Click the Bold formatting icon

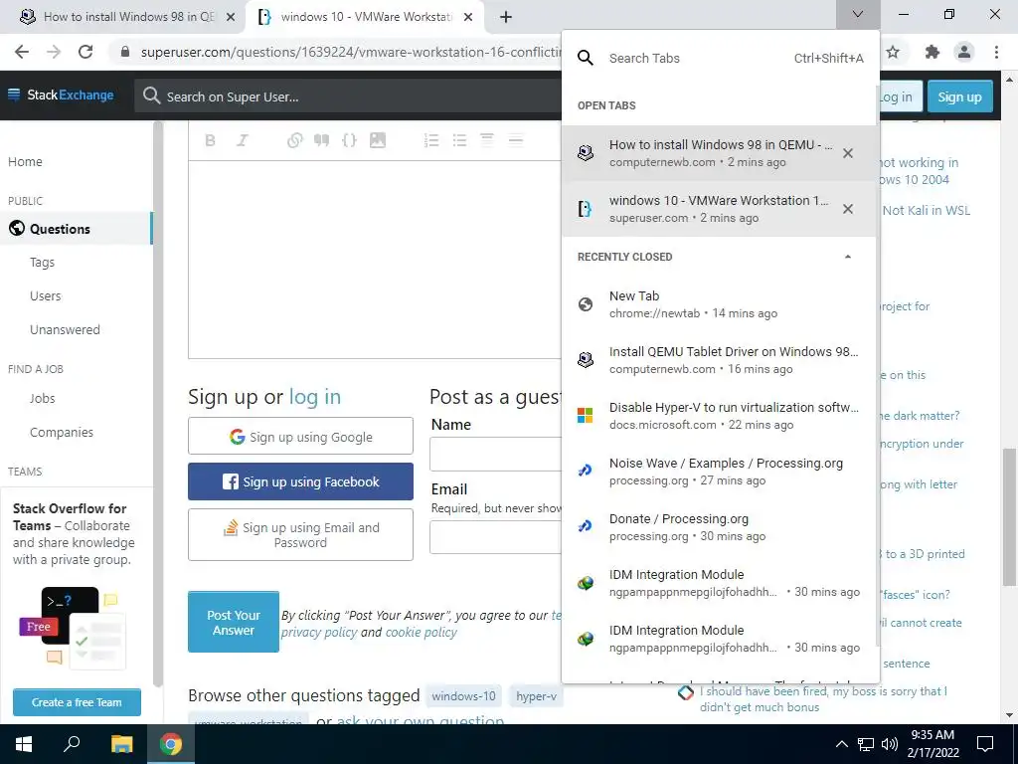[211, 140]
